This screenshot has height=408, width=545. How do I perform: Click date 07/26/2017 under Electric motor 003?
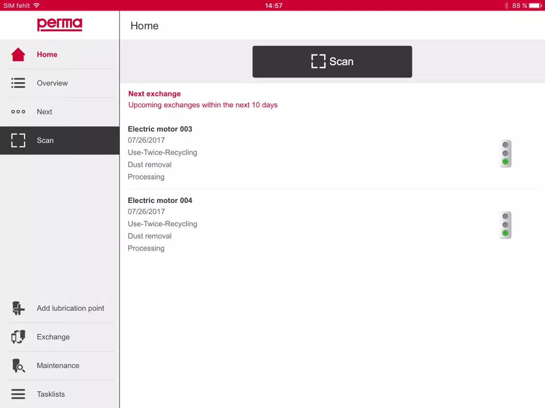146,140
